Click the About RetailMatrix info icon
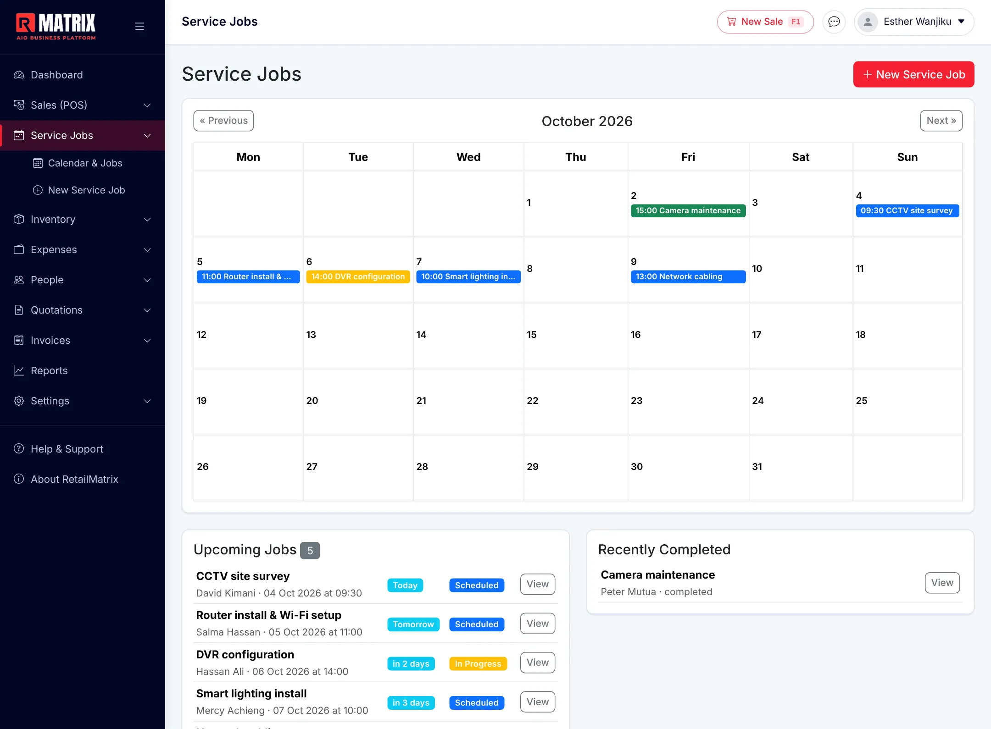 point(19,479)
